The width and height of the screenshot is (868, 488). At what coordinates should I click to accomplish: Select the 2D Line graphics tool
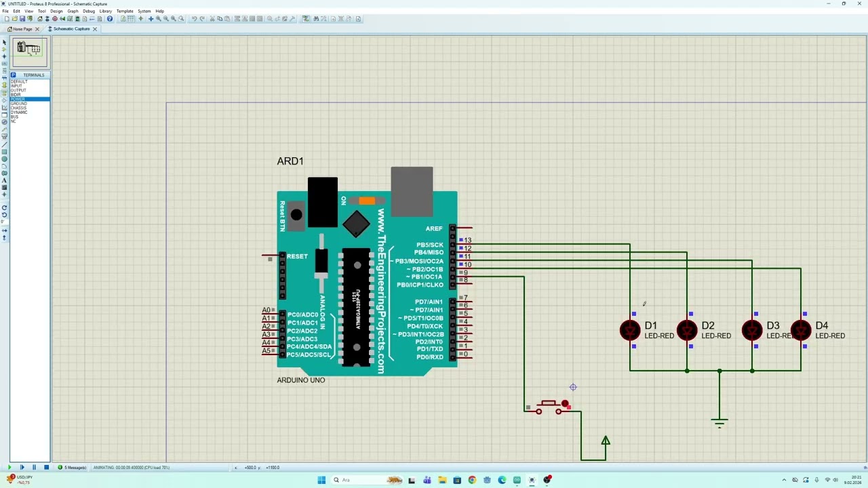(4, 144)
